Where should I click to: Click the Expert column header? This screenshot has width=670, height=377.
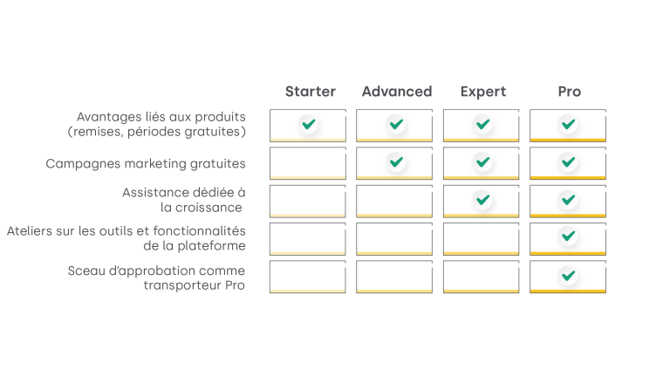tap(483, 92)
